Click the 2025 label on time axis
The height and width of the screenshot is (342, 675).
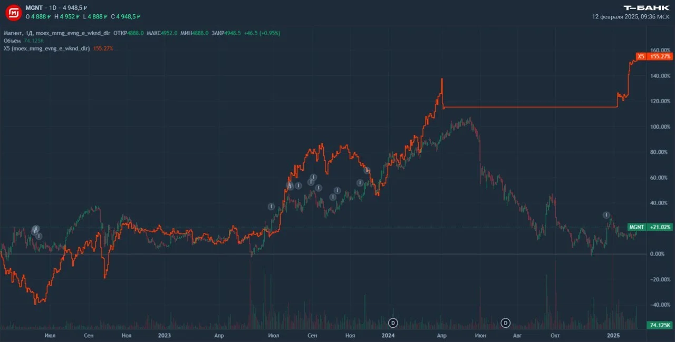pos(613,335)
